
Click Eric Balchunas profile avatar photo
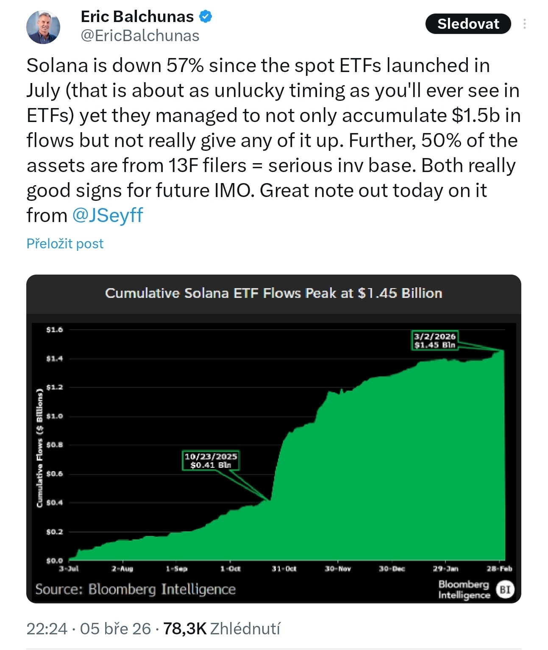tap(43, 27)
